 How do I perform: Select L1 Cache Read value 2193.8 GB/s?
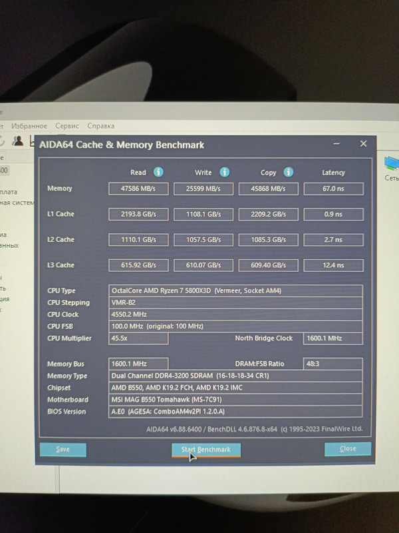coord(138,214)
